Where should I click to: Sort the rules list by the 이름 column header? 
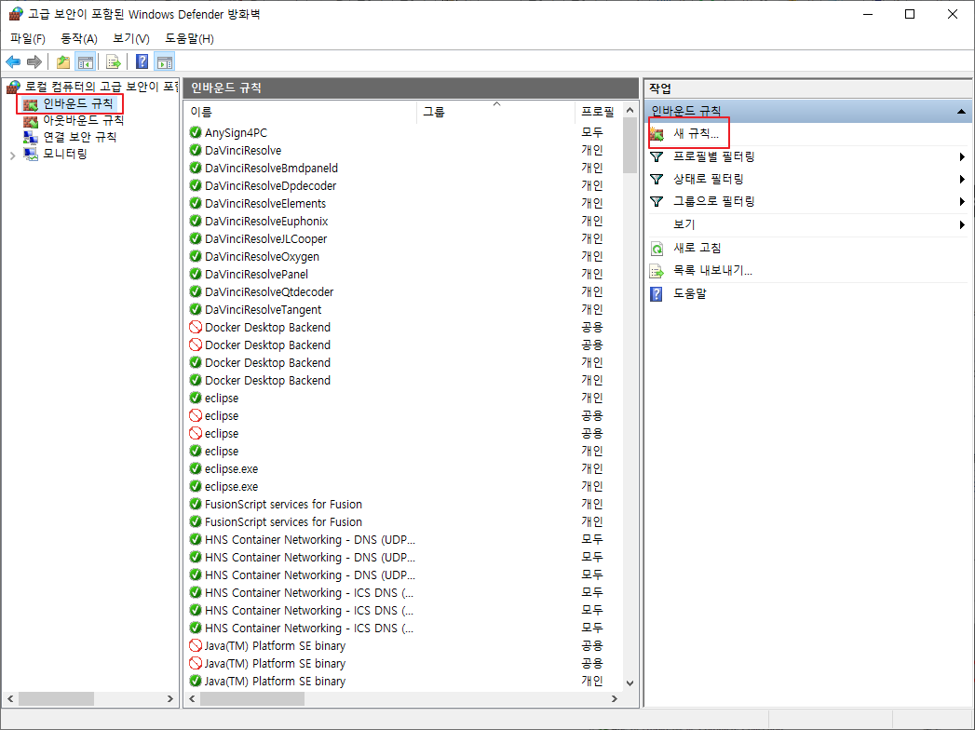click(x=301, y=112)
